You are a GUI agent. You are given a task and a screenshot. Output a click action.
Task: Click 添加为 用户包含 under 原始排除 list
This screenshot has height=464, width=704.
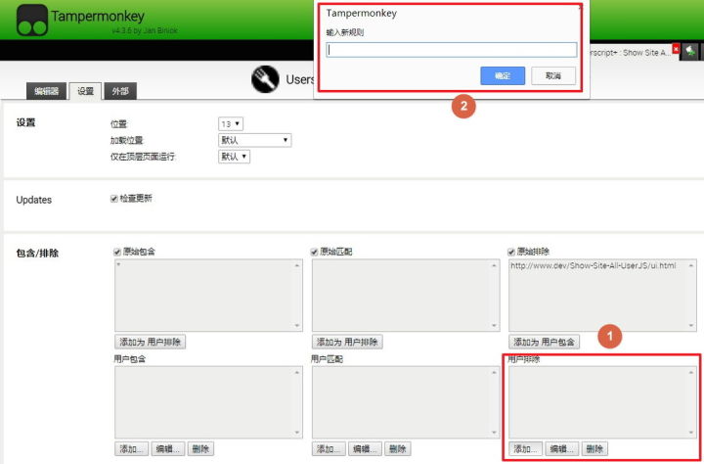coord(545,342)
